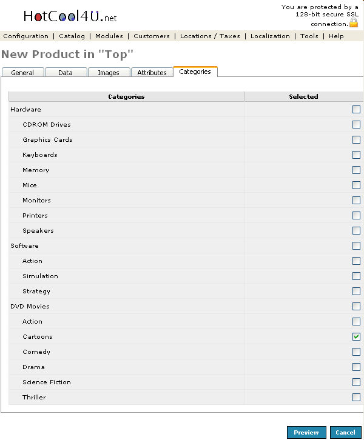Switch to the Images tab
This screenshot has width=364, height=440.
(x=109, y=73)
